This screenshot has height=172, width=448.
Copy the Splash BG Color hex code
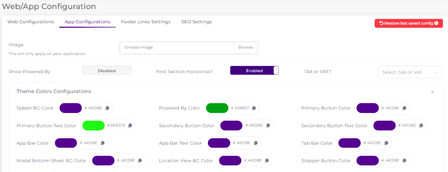(108, 108)
